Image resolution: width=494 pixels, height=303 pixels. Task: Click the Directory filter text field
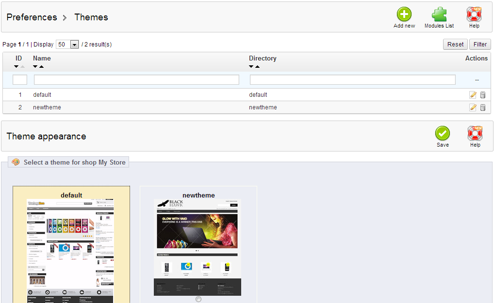(352, 80)
